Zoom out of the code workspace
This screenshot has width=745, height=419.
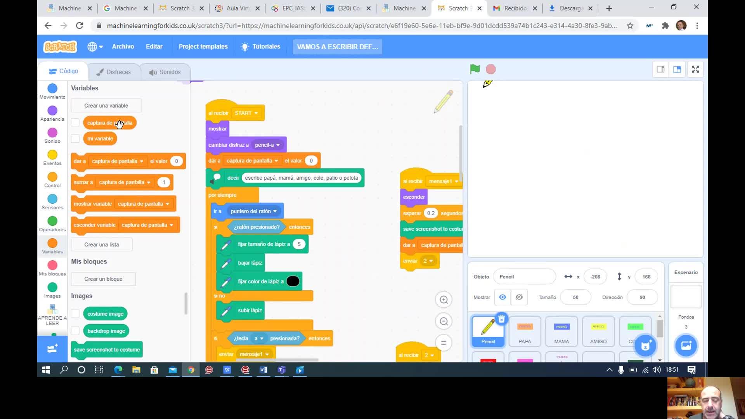444,321
